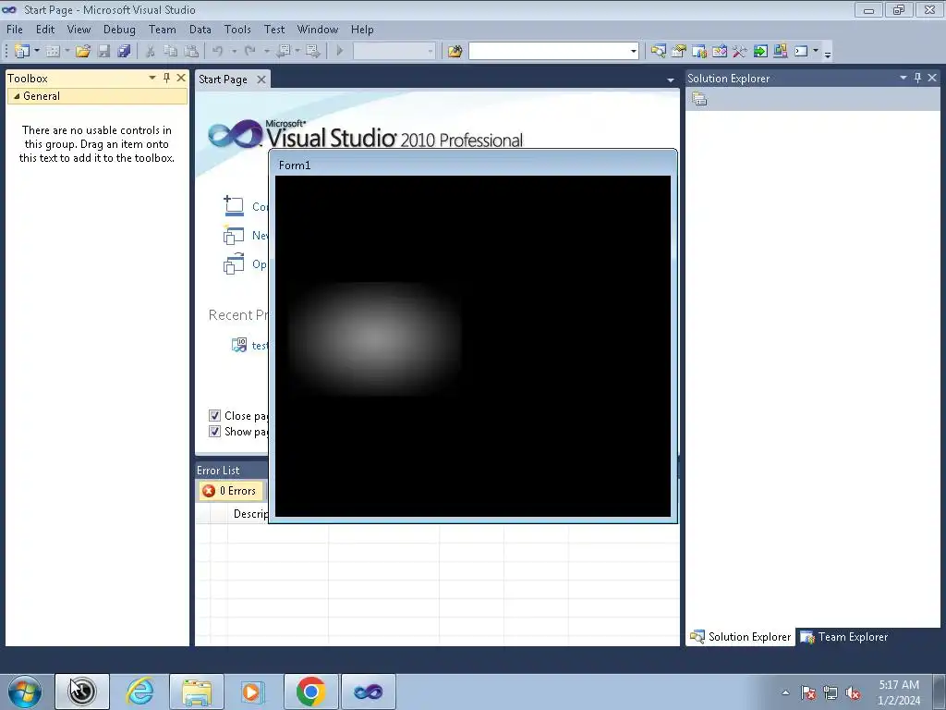Viewport: 946px width, 710px height.
Task: Open the Edit menu
Action: [45, 29]
